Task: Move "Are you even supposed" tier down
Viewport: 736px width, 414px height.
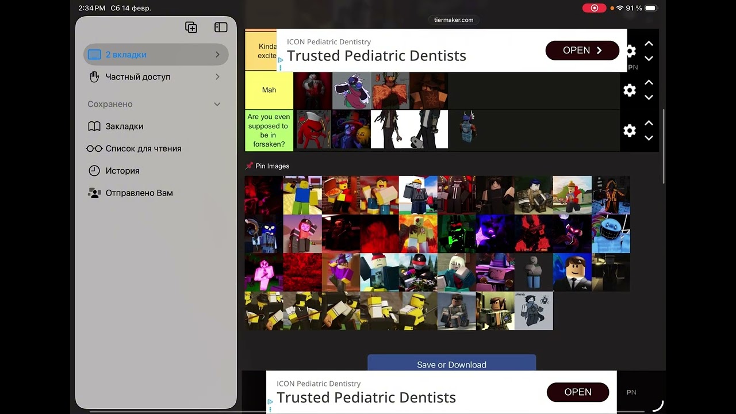Action: click(x=649, y=138)
